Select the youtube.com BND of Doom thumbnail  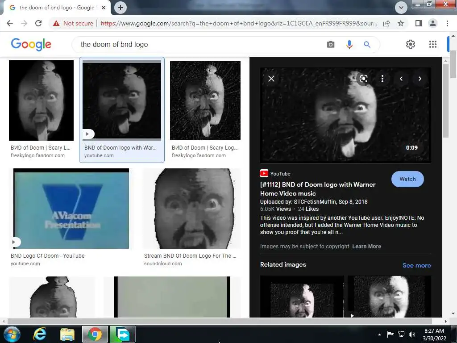[x=122, y=100]
